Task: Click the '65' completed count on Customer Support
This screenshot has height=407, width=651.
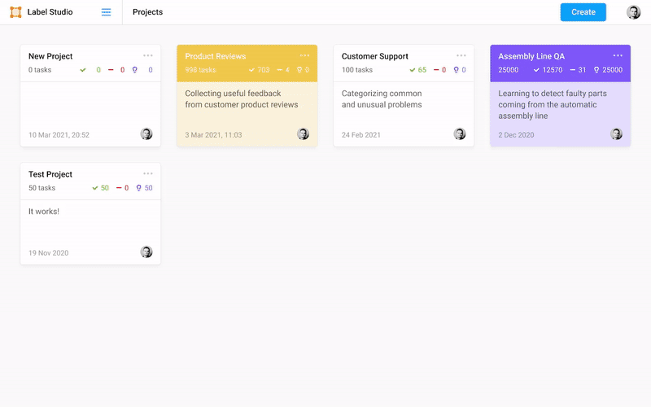Action: click(422, 70)
